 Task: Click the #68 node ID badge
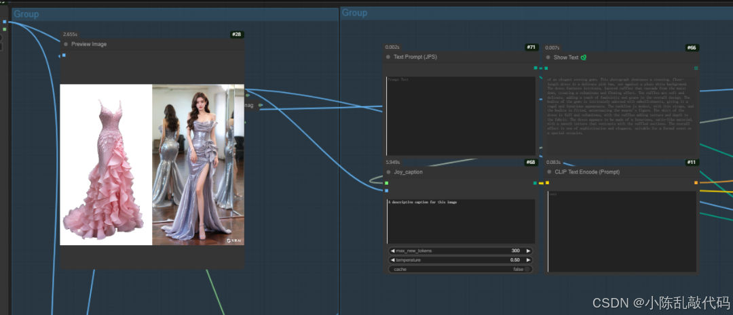pos(531,163)
